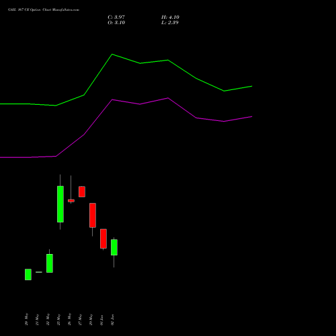The height and width of the screenshot is (336, 336).
Task: Click the red candle for 27 May
Action: coord(82,192)
